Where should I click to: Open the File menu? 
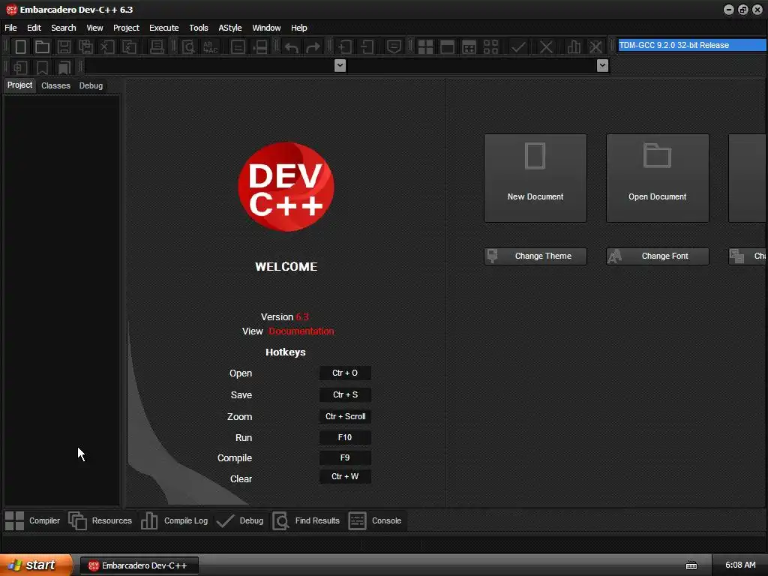point(10,28)
